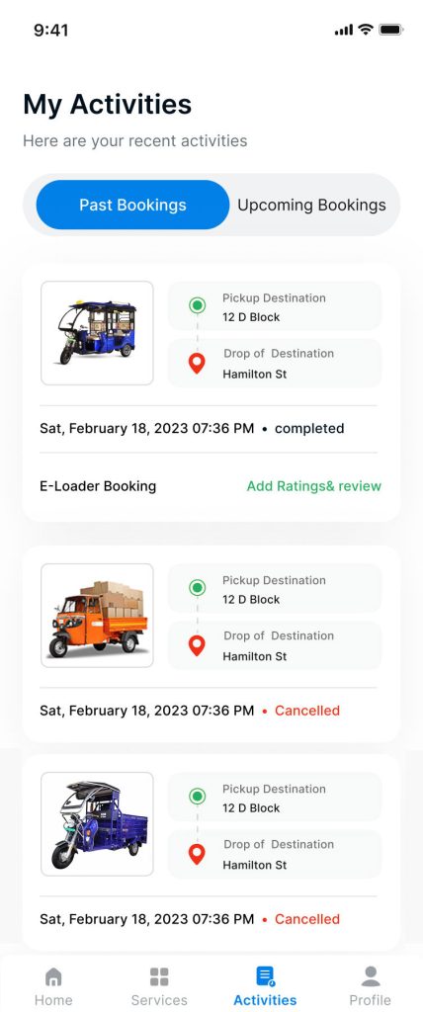Screen dimensions: 423x1012
Task: Check the battery icon in status bar
Action: [x=390, y=30]
